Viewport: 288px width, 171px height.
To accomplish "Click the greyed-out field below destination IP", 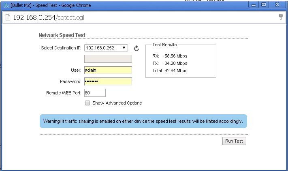I will 108,59.
